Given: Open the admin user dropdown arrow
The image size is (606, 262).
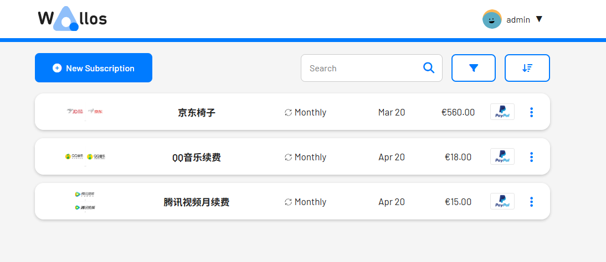Looking at the screenshot, I should (x=539, y=19).
